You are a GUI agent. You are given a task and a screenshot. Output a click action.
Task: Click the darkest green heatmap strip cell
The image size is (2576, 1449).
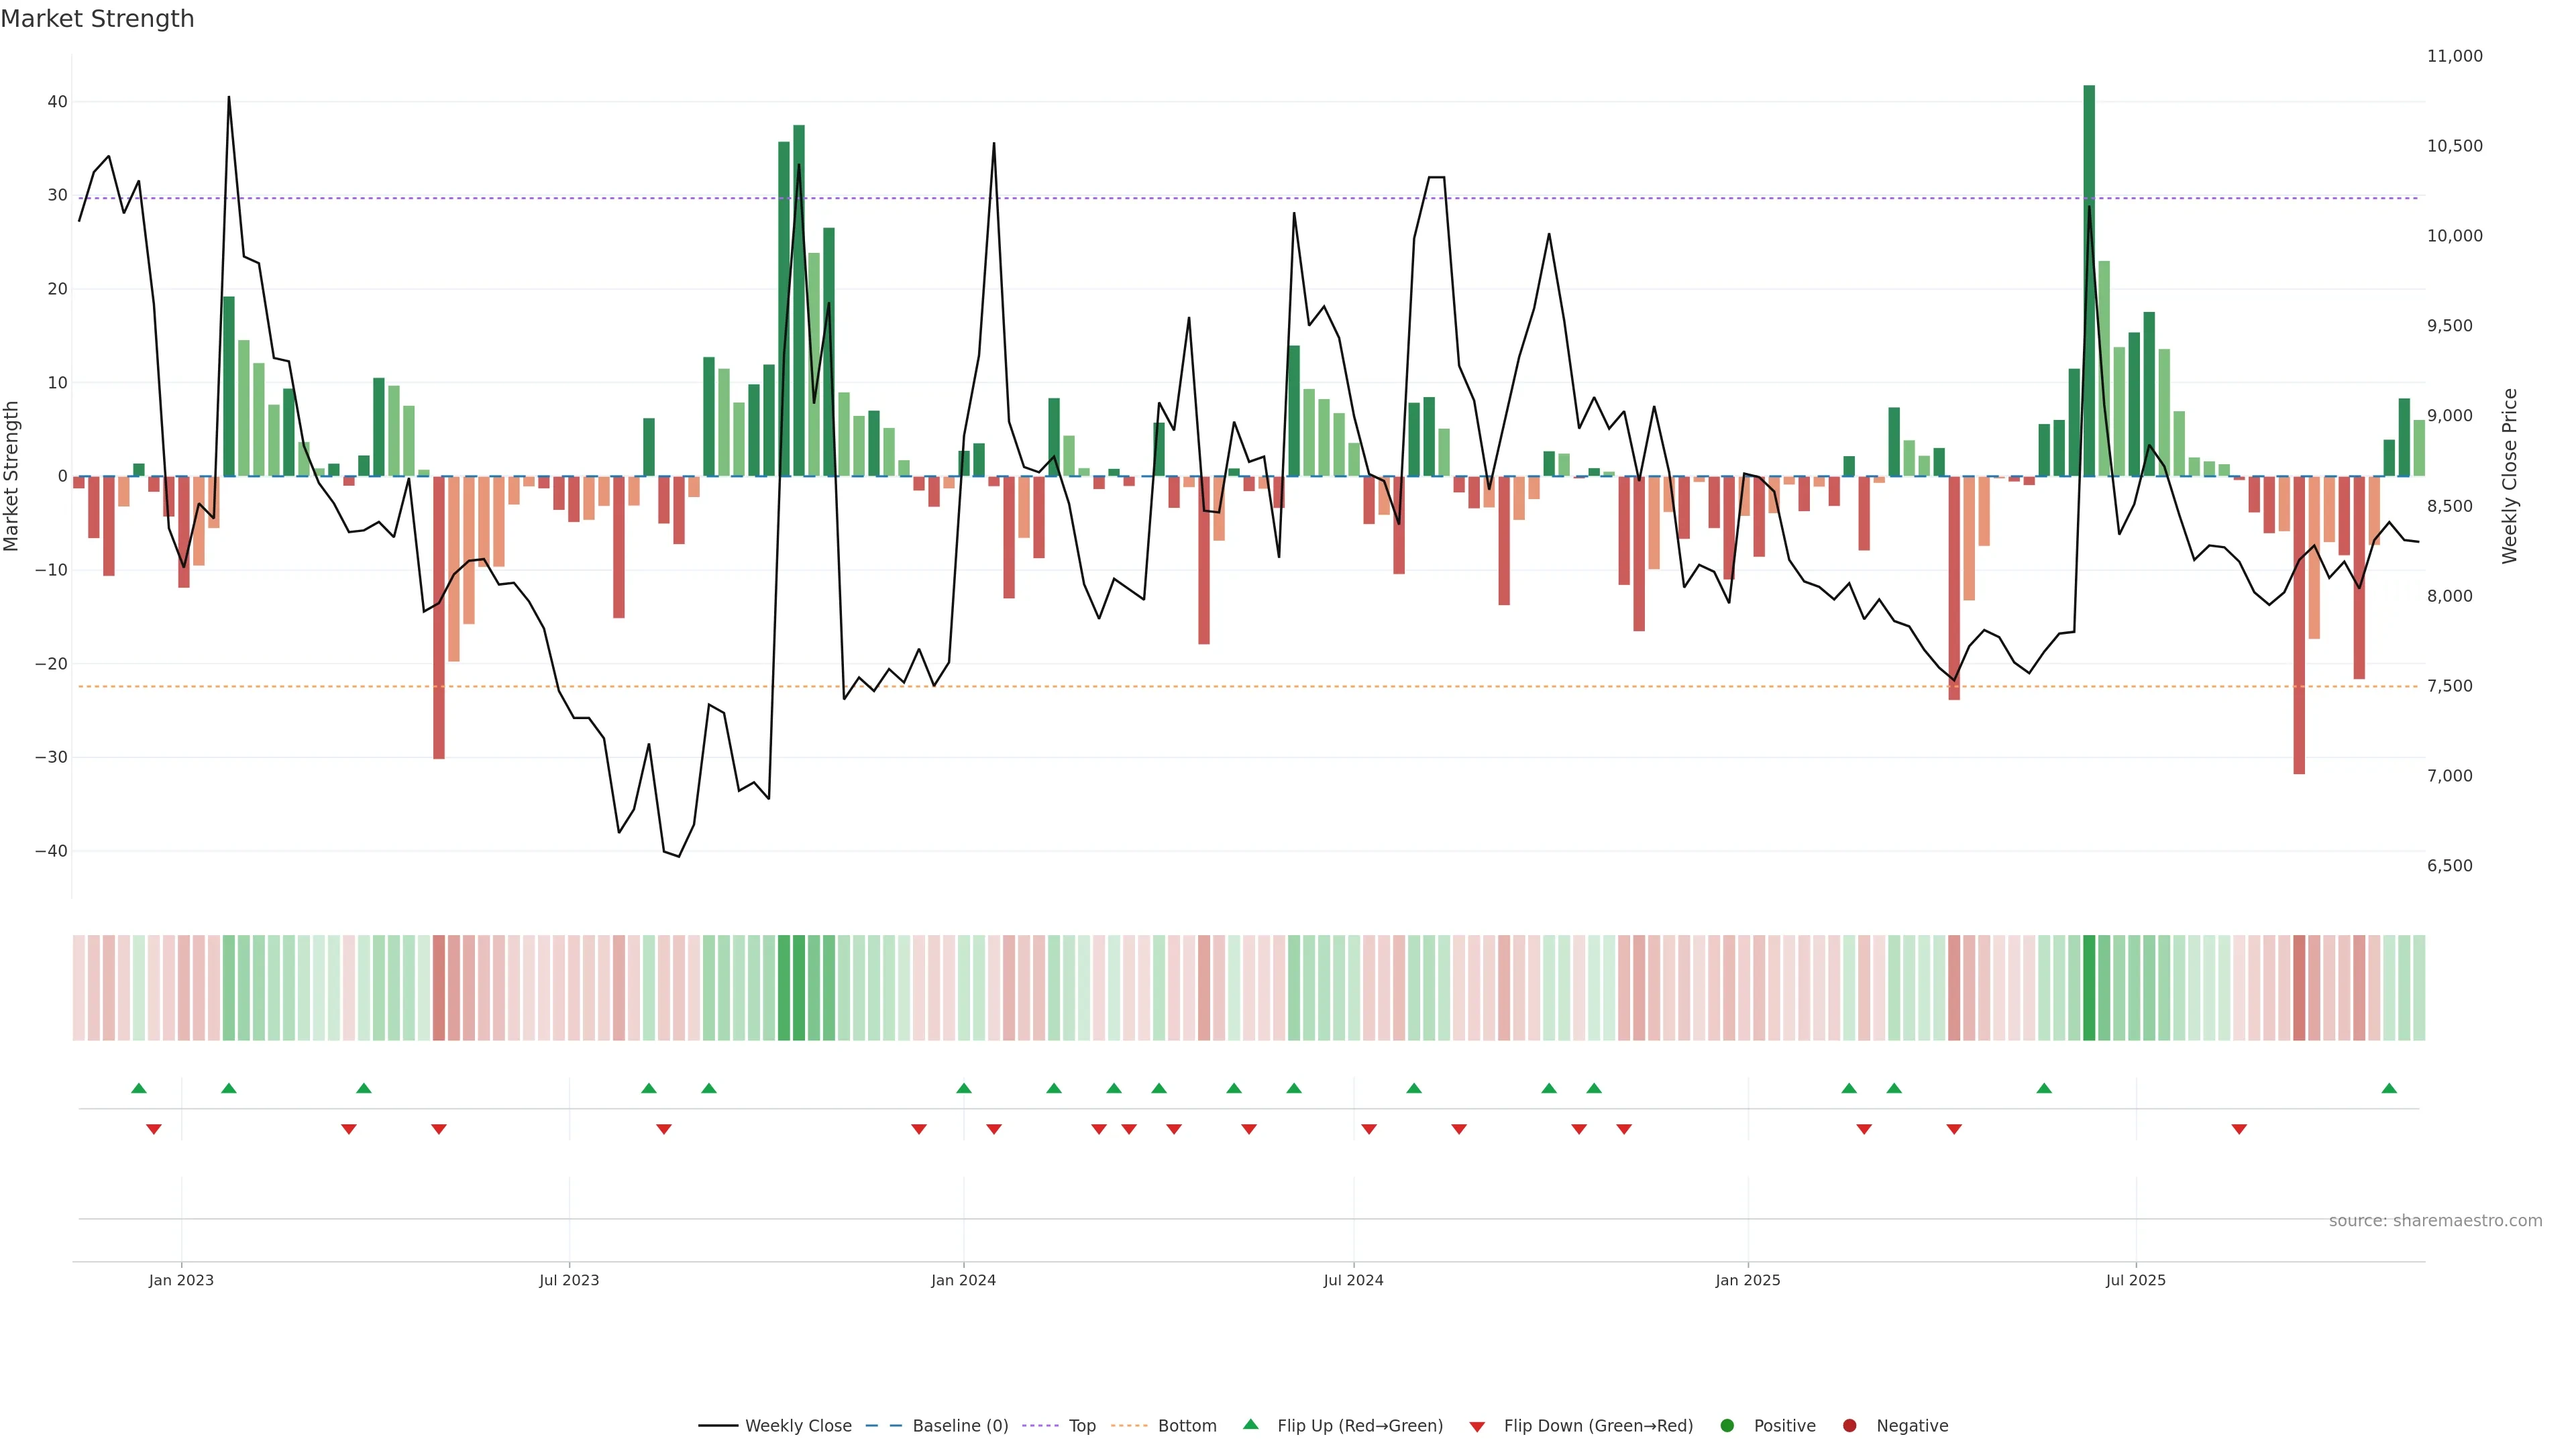coord(2089,988)
